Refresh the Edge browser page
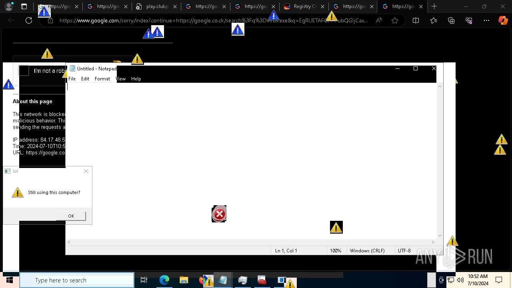The width and height of the screenshot is (512, 288). 29,20
